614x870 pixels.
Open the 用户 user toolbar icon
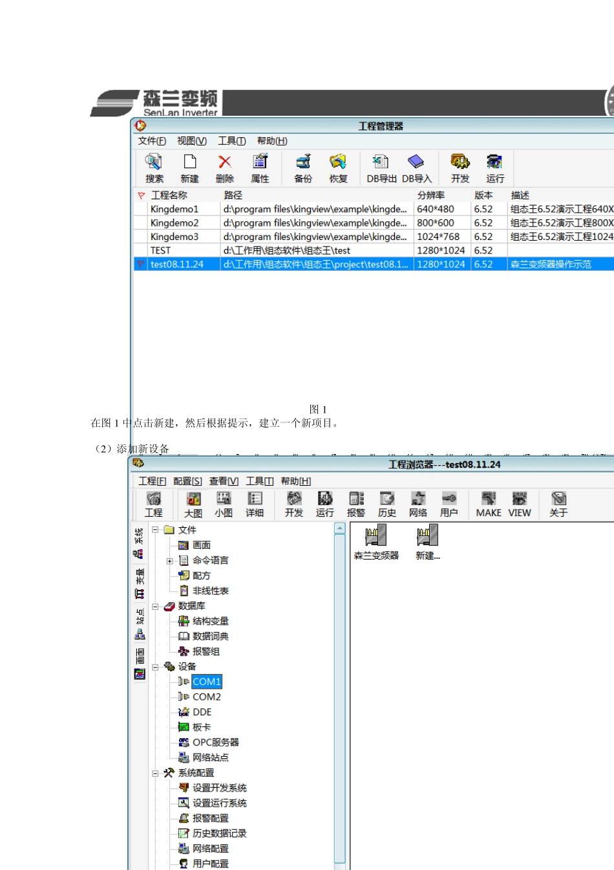(x=449, y=505)
